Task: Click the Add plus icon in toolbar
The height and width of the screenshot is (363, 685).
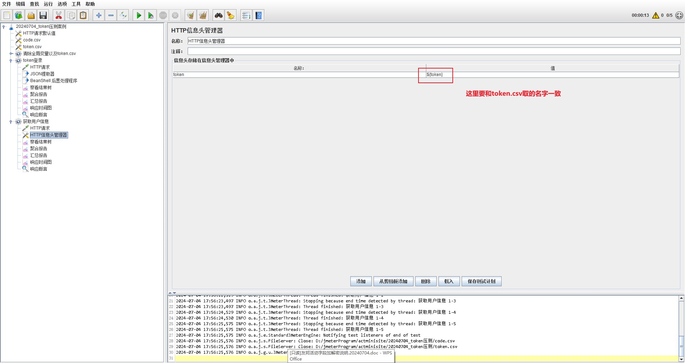Action: [99, 15]
